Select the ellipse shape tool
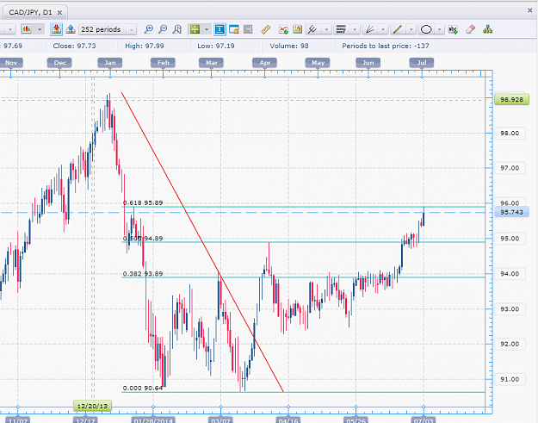Screen dimensions: 538x423 (426, 29)
